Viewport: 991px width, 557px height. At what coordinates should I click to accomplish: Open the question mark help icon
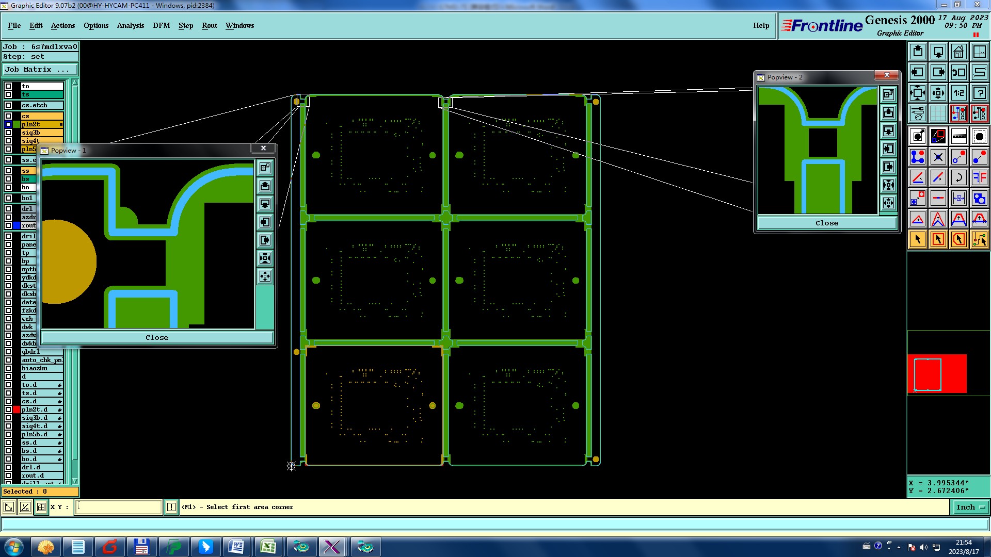tap(979, 93)
